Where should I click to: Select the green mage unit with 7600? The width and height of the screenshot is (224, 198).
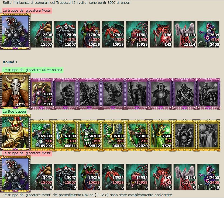161,136
